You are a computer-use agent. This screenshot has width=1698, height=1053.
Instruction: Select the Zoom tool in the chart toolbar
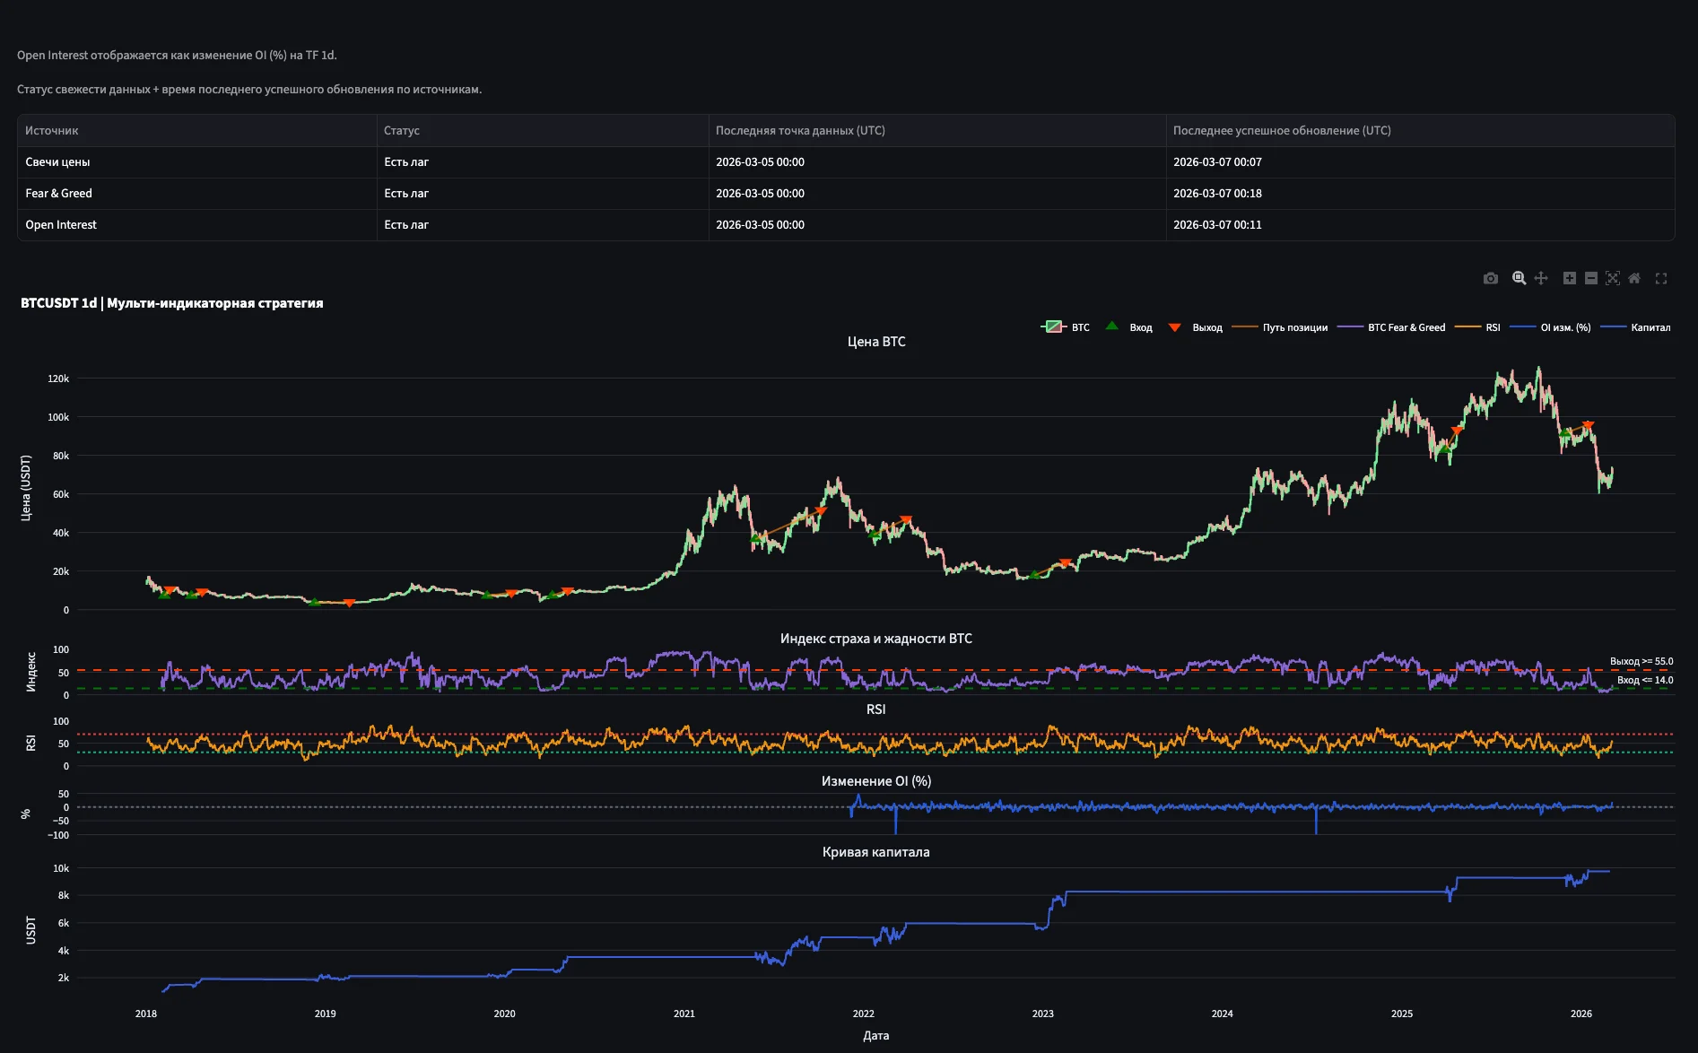click(x=1519, y=278)
